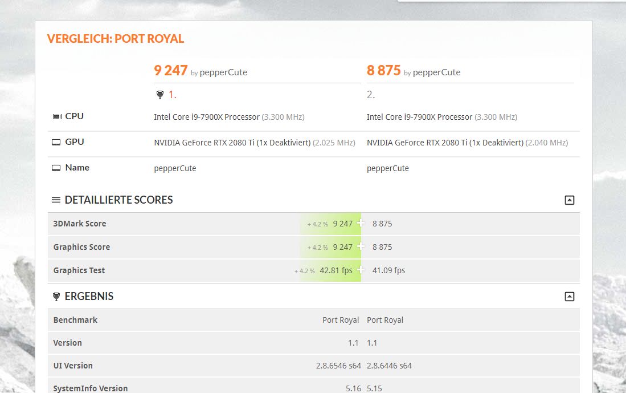Click the "ERGEBNIS" heading text
626x393 pixels.
89,296
